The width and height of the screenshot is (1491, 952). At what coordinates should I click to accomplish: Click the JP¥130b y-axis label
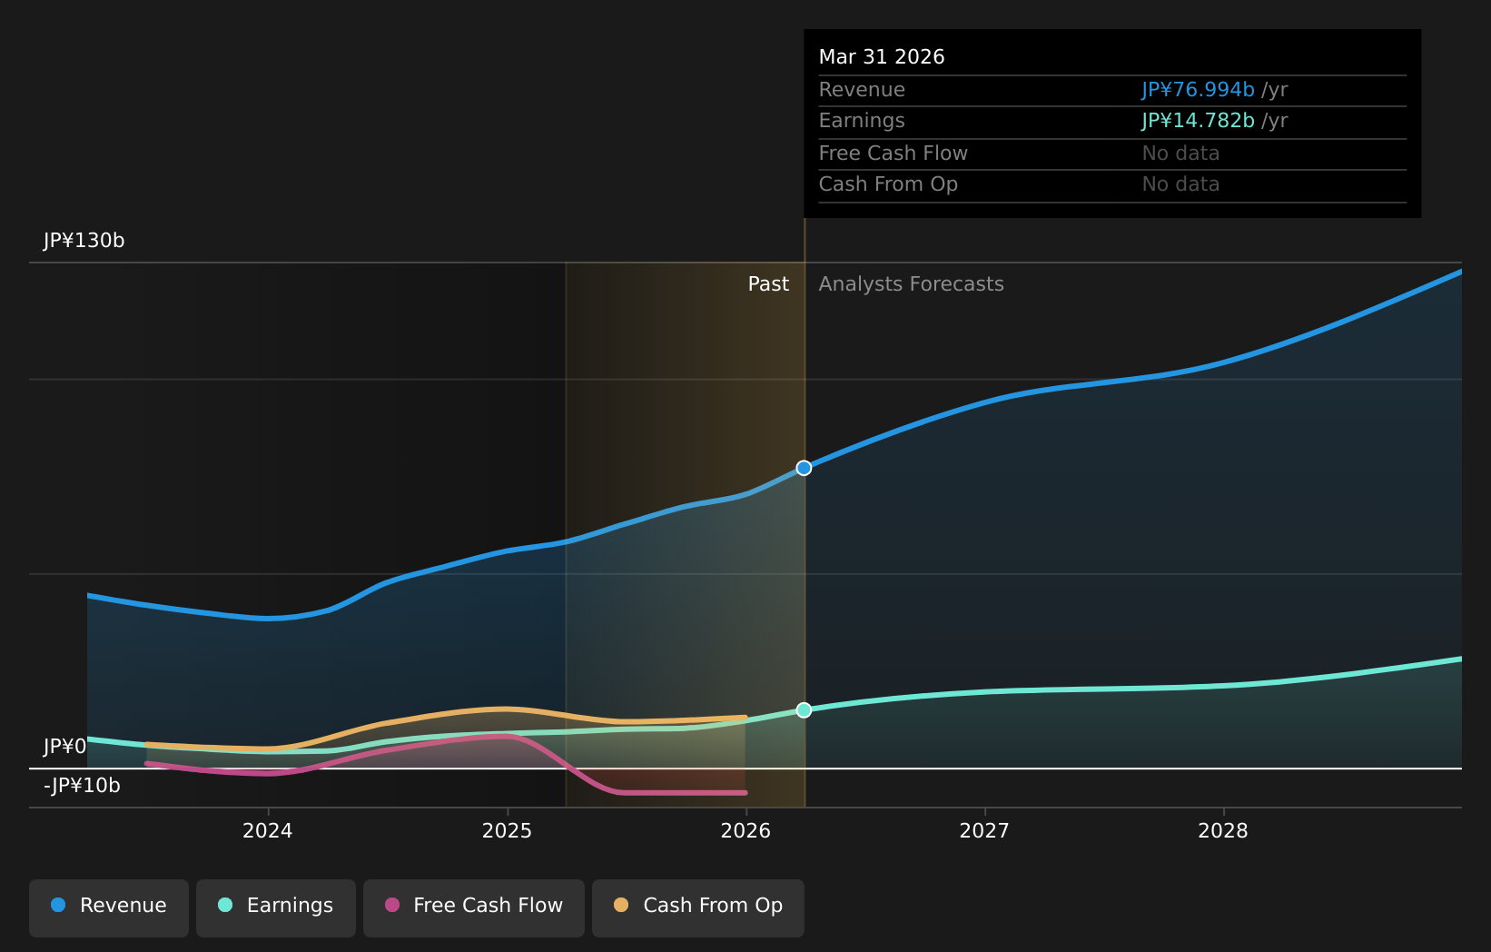[84, 241]
